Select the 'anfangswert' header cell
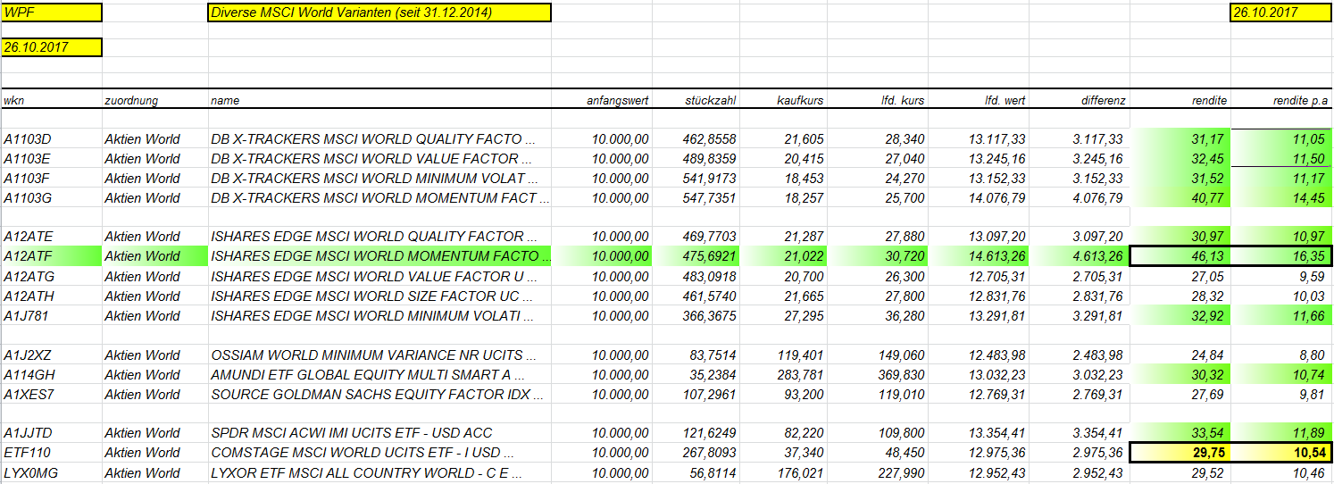Screen dimensions: 1334x484 coord(617,101)
